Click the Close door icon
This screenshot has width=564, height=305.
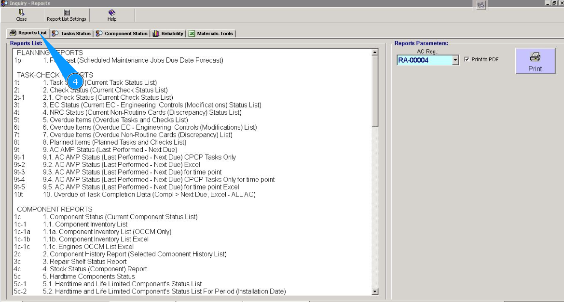pos(21,13)
